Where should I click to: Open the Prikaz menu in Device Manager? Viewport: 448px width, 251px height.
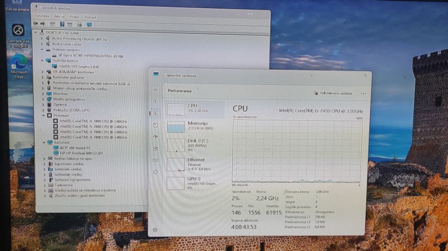(x=75, y=17)
